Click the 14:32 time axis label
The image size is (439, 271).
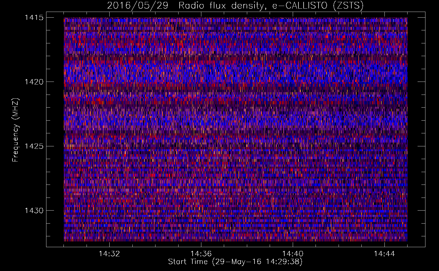coord(109,254)
